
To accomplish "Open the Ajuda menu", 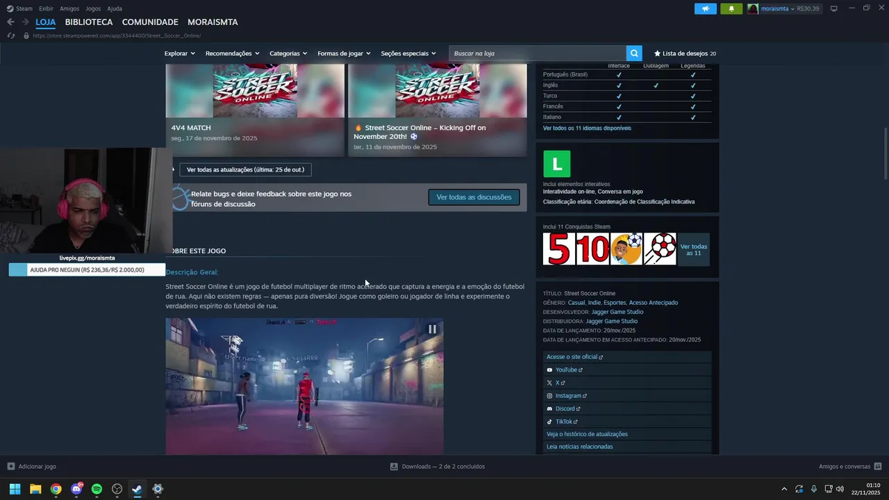I will 115,8.
